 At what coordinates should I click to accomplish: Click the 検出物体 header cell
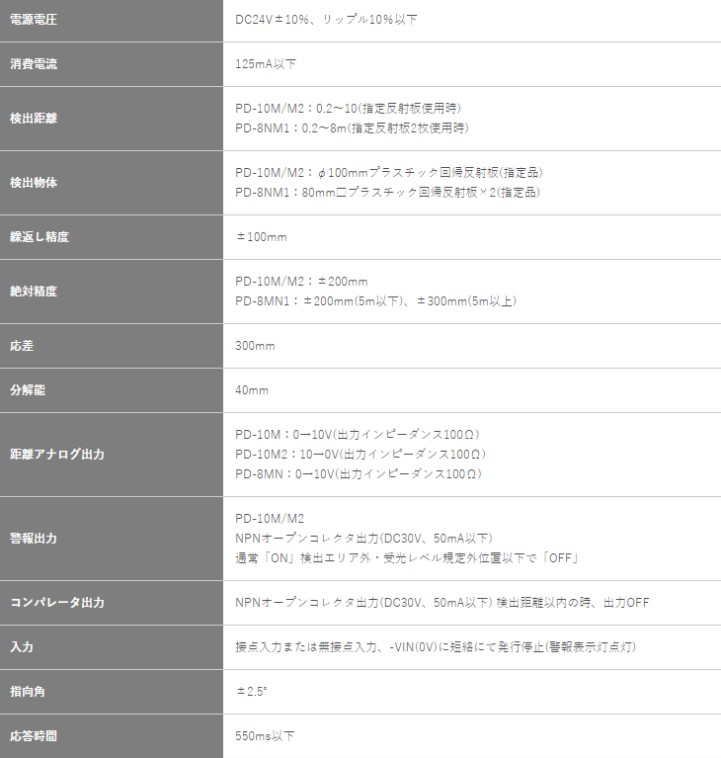click(33, 183)
